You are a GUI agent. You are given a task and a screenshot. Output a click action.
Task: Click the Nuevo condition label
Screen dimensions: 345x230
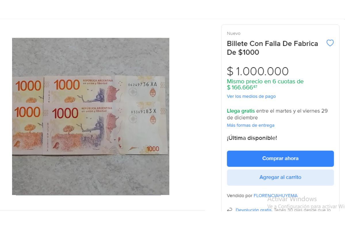click(x=233, y=33)
